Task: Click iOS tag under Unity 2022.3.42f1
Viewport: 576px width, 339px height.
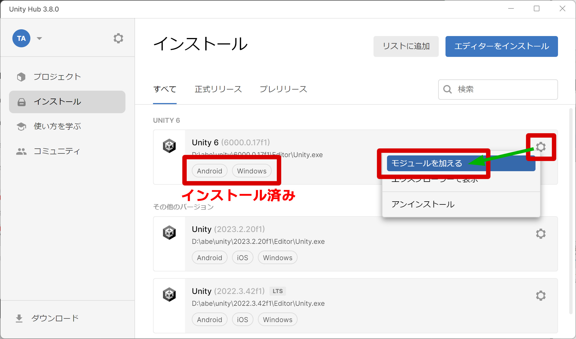Action: point(242,320)
